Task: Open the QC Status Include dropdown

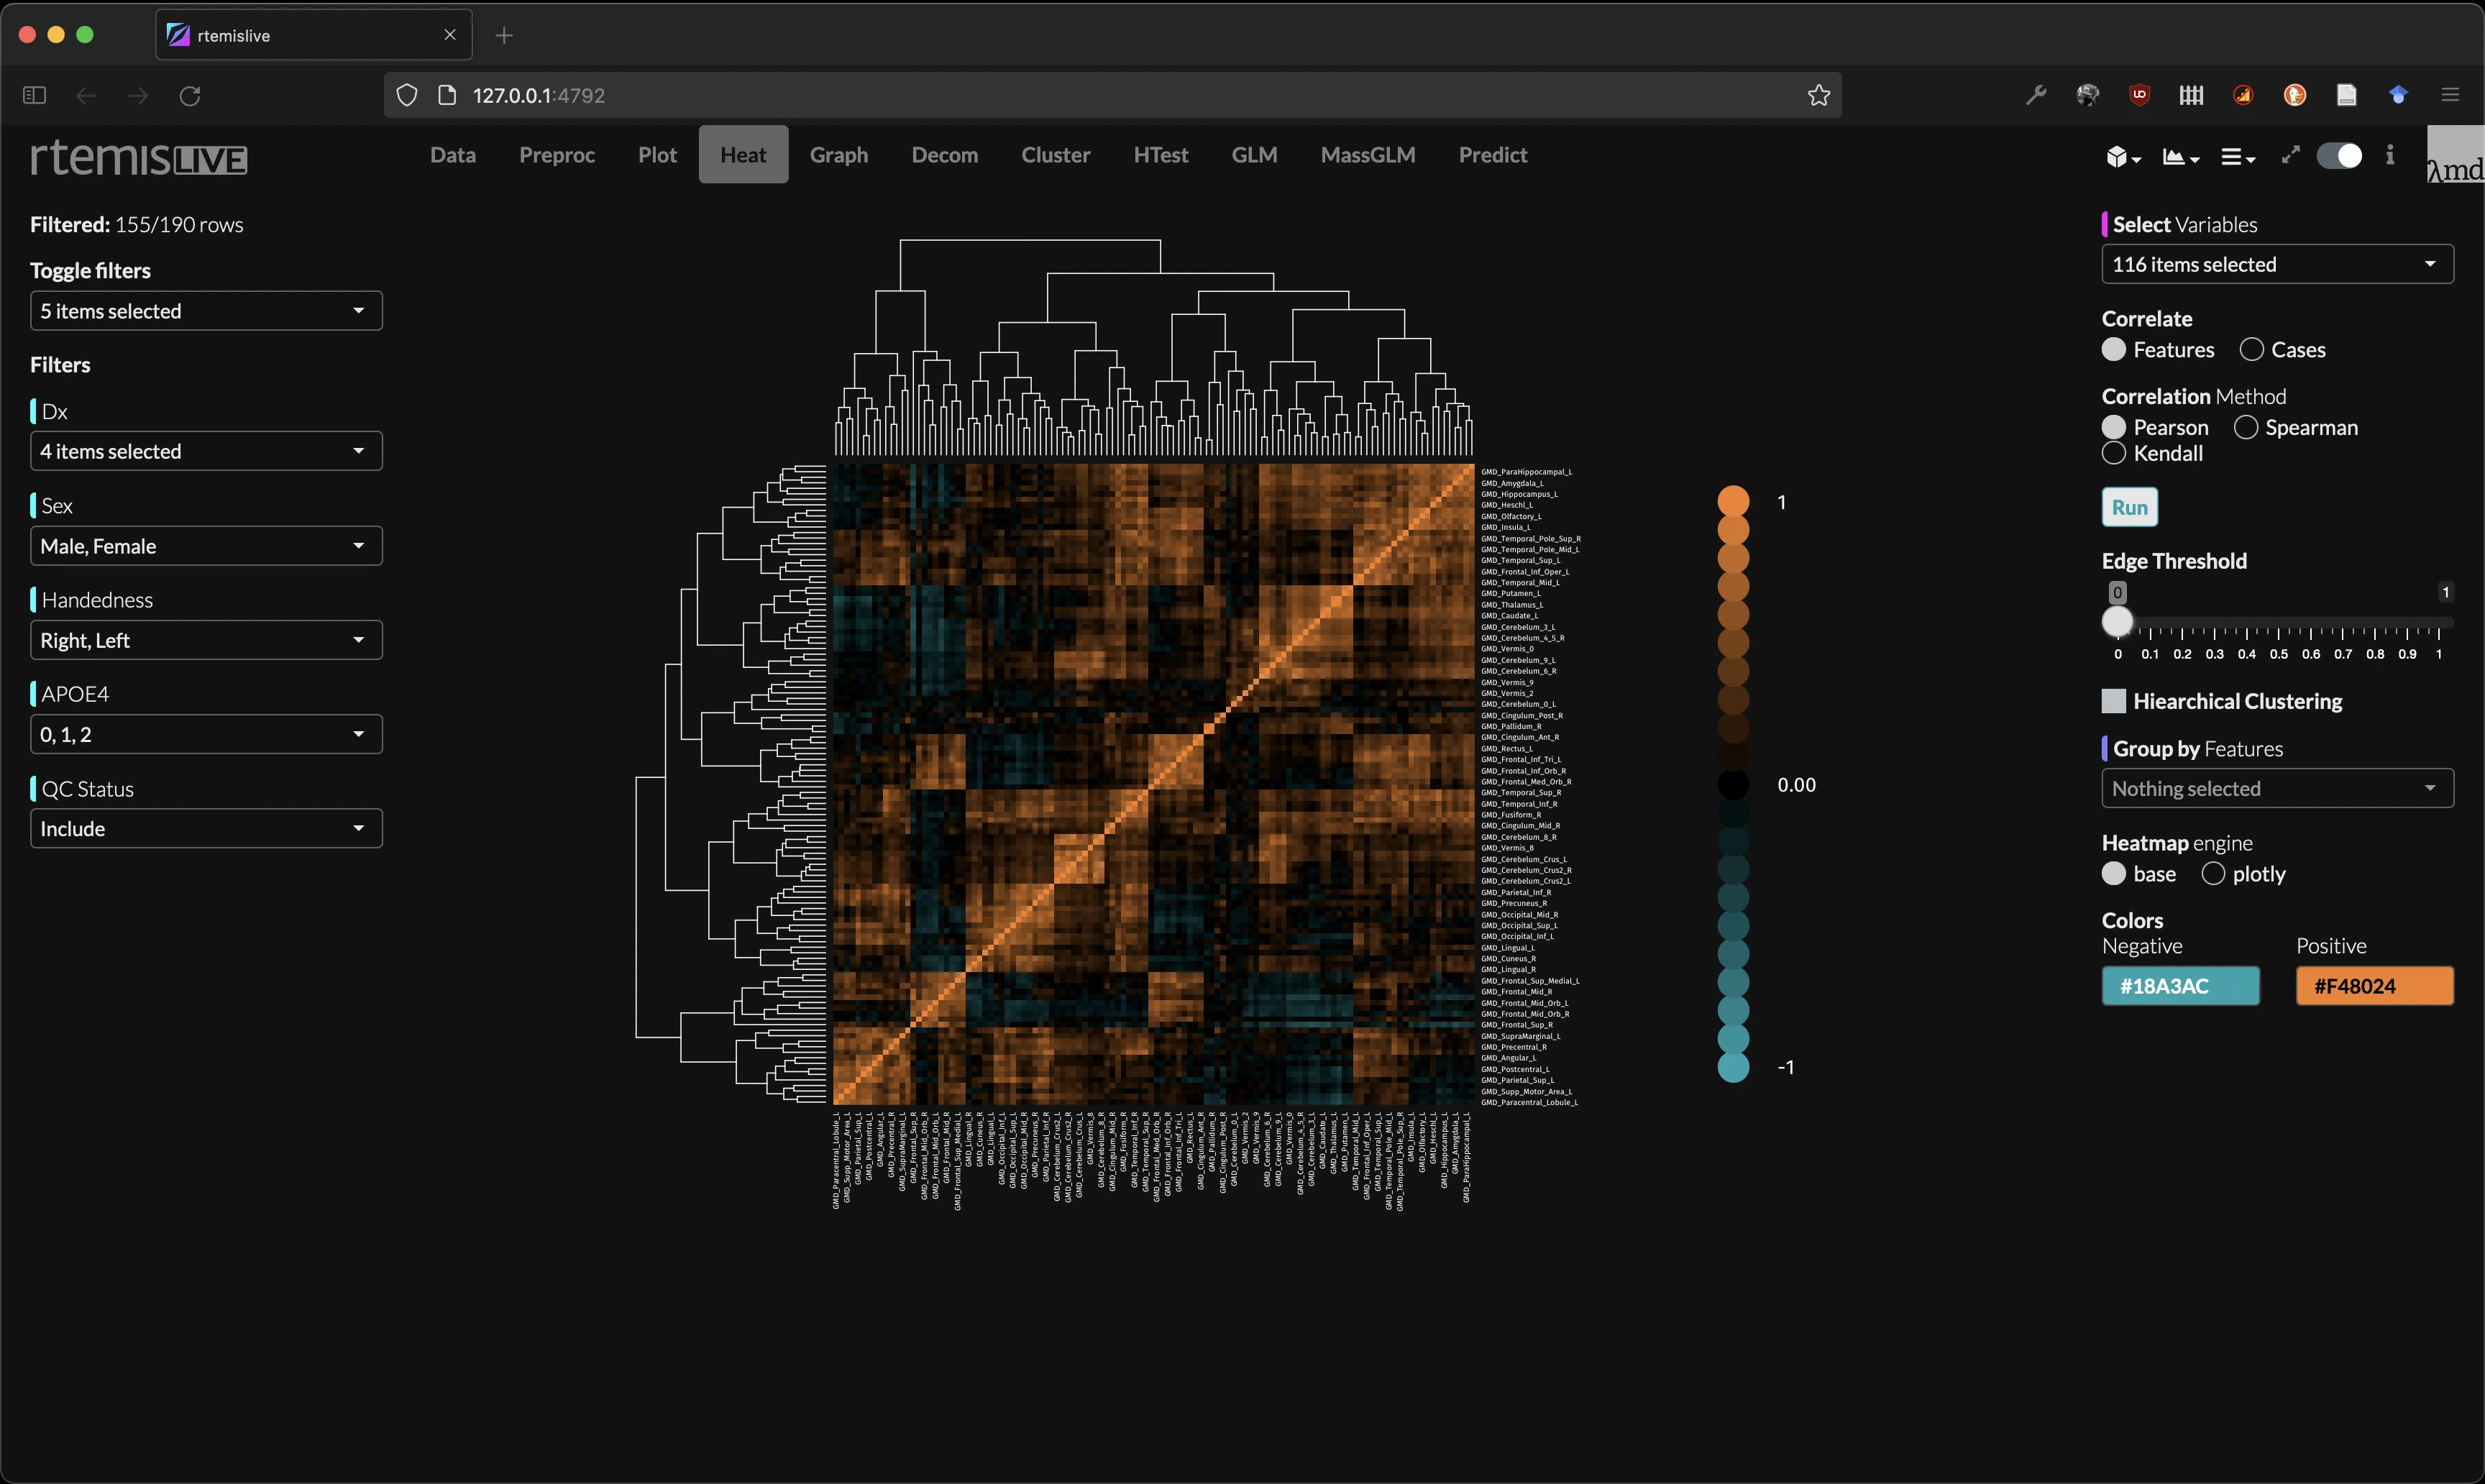Action: 206,828
